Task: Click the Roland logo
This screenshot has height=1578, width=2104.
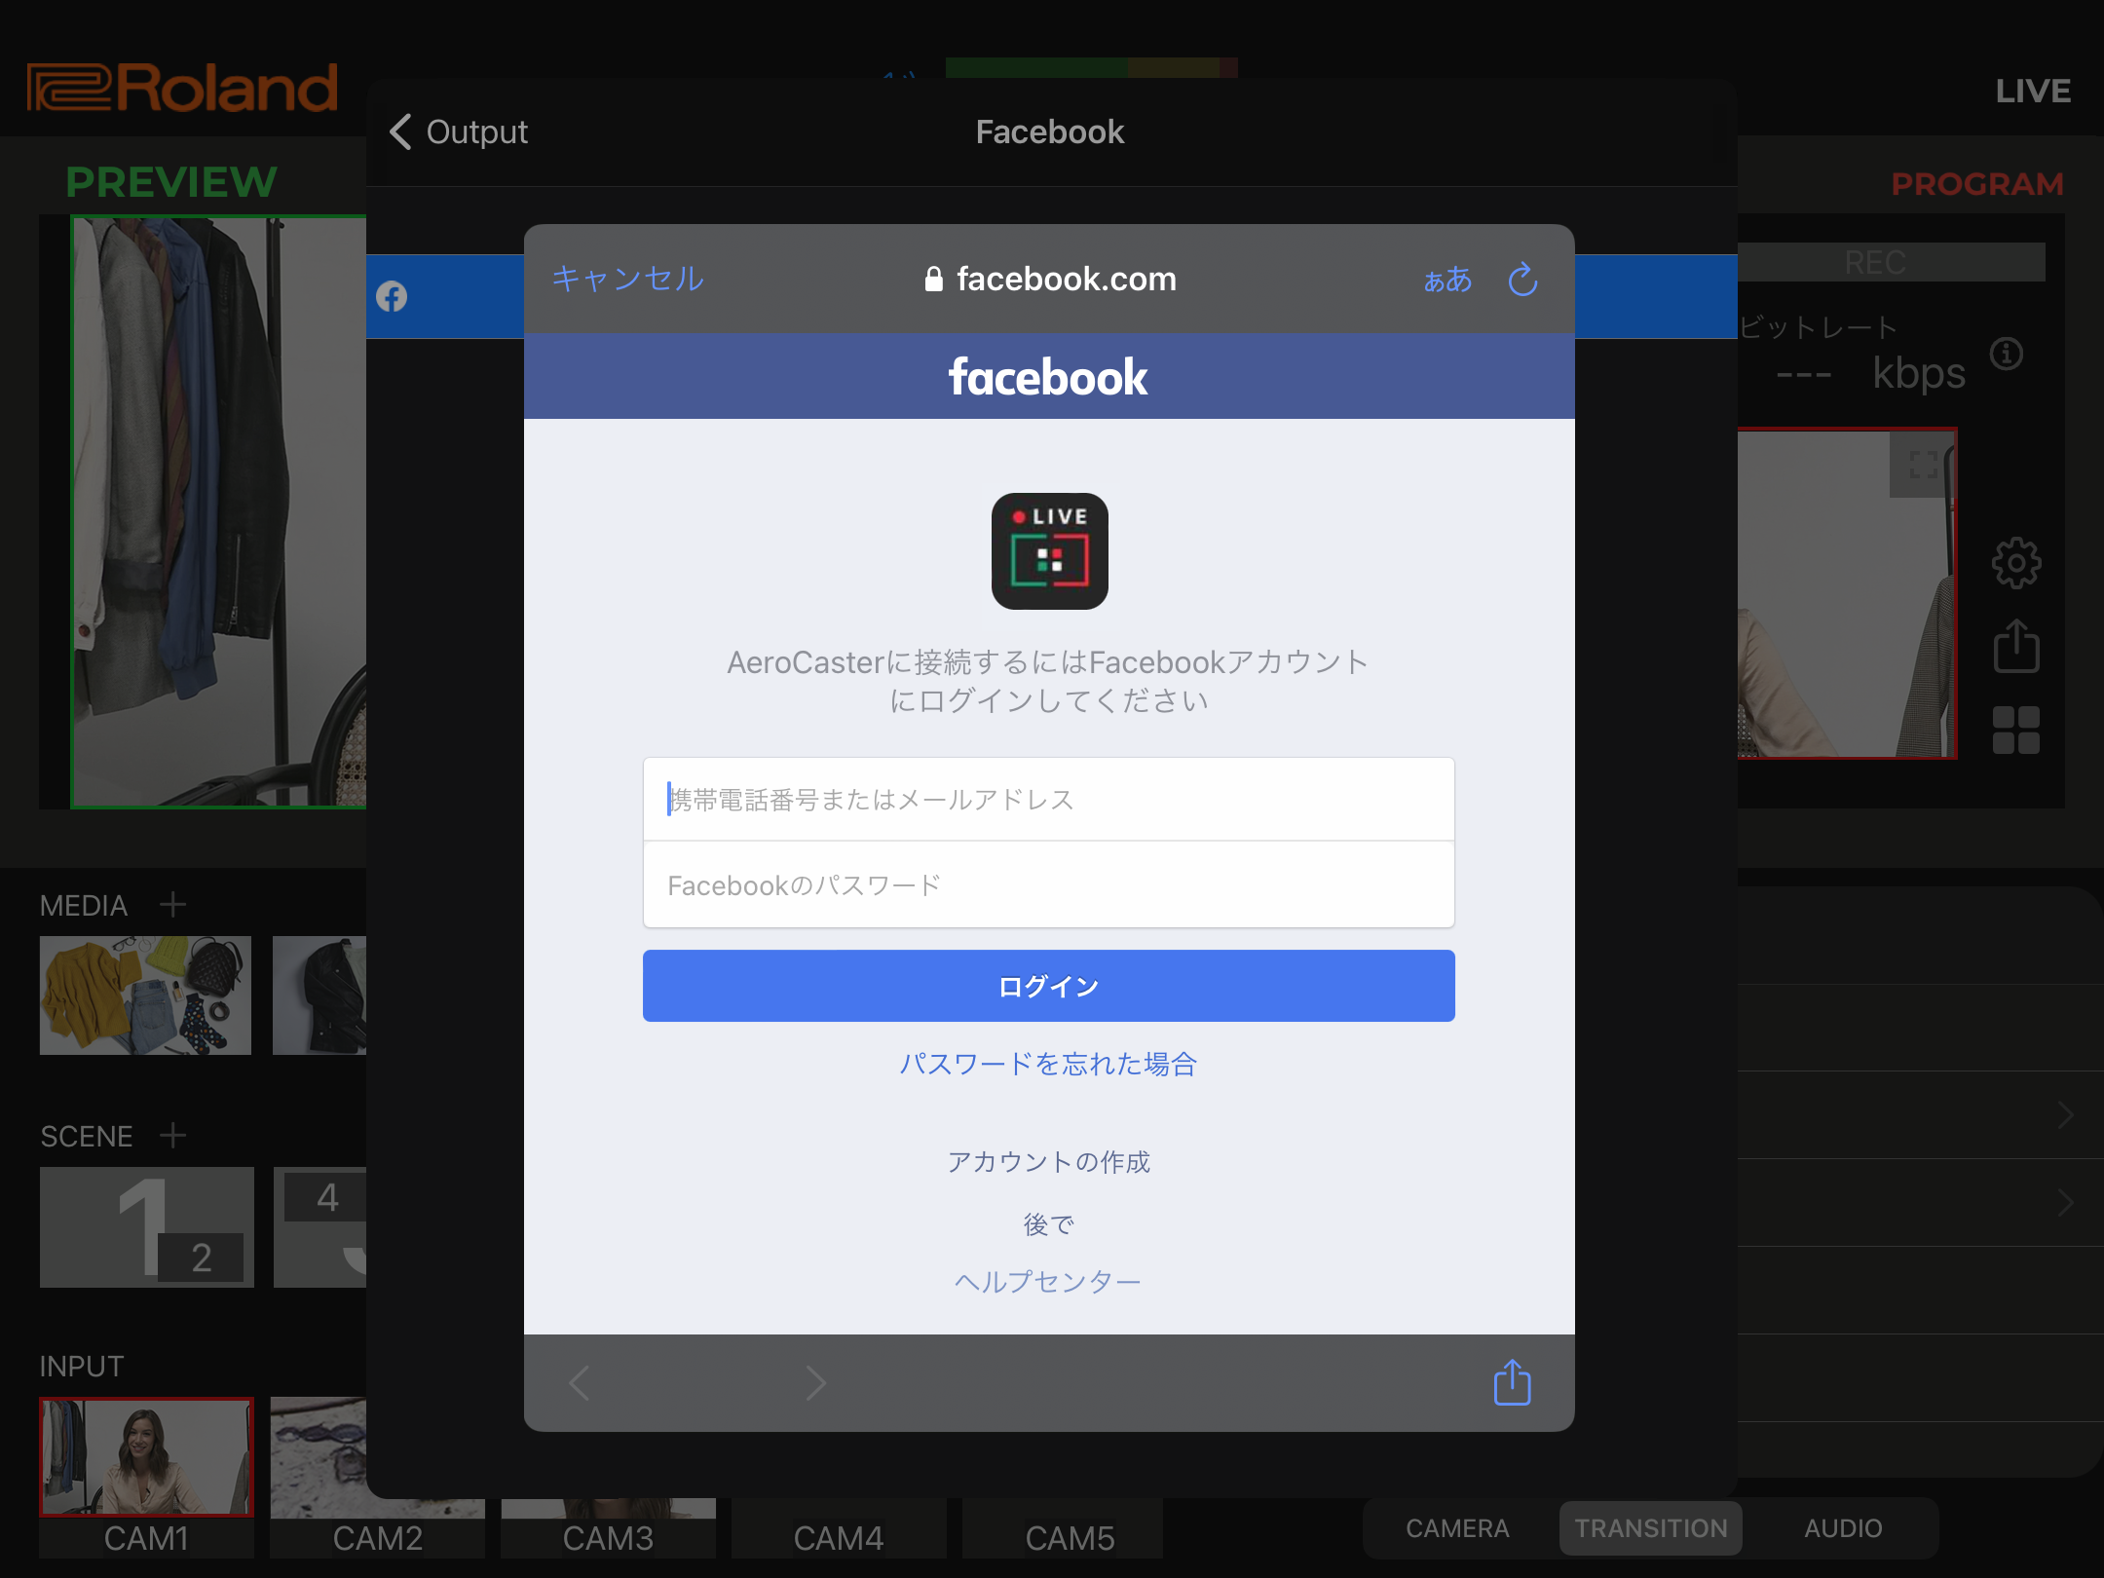Action: pos(182,88)
